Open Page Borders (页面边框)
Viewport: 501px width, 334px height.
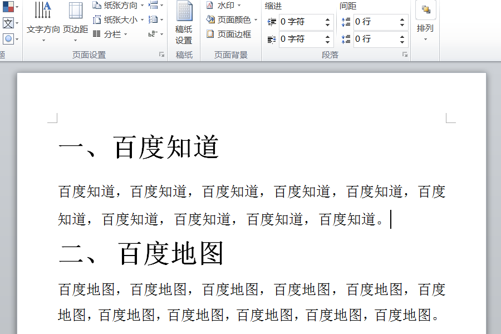229,34
